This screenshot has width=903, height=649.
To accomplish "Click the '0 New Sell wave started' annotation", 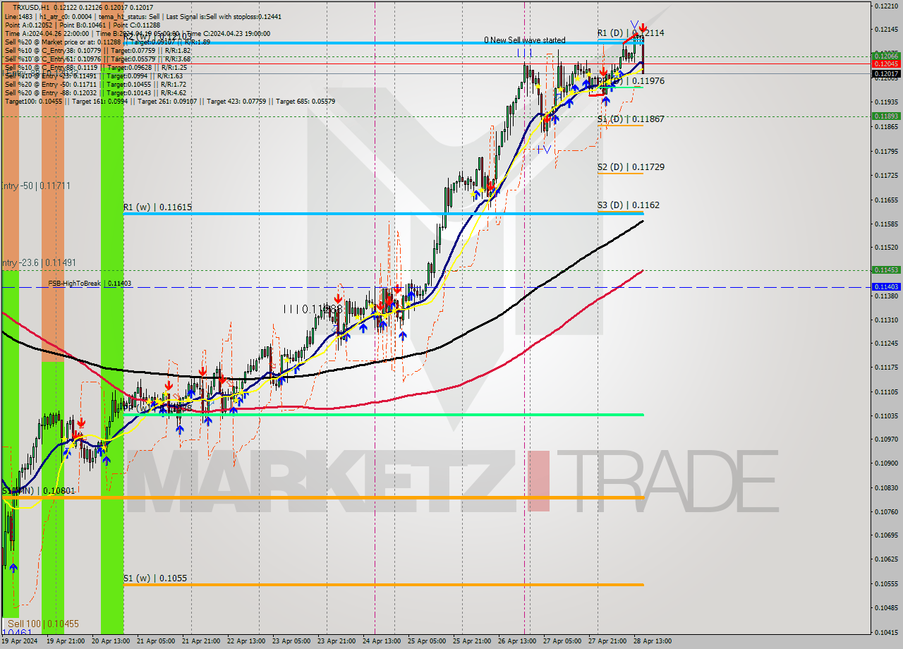I will click(x=525, y=40).
